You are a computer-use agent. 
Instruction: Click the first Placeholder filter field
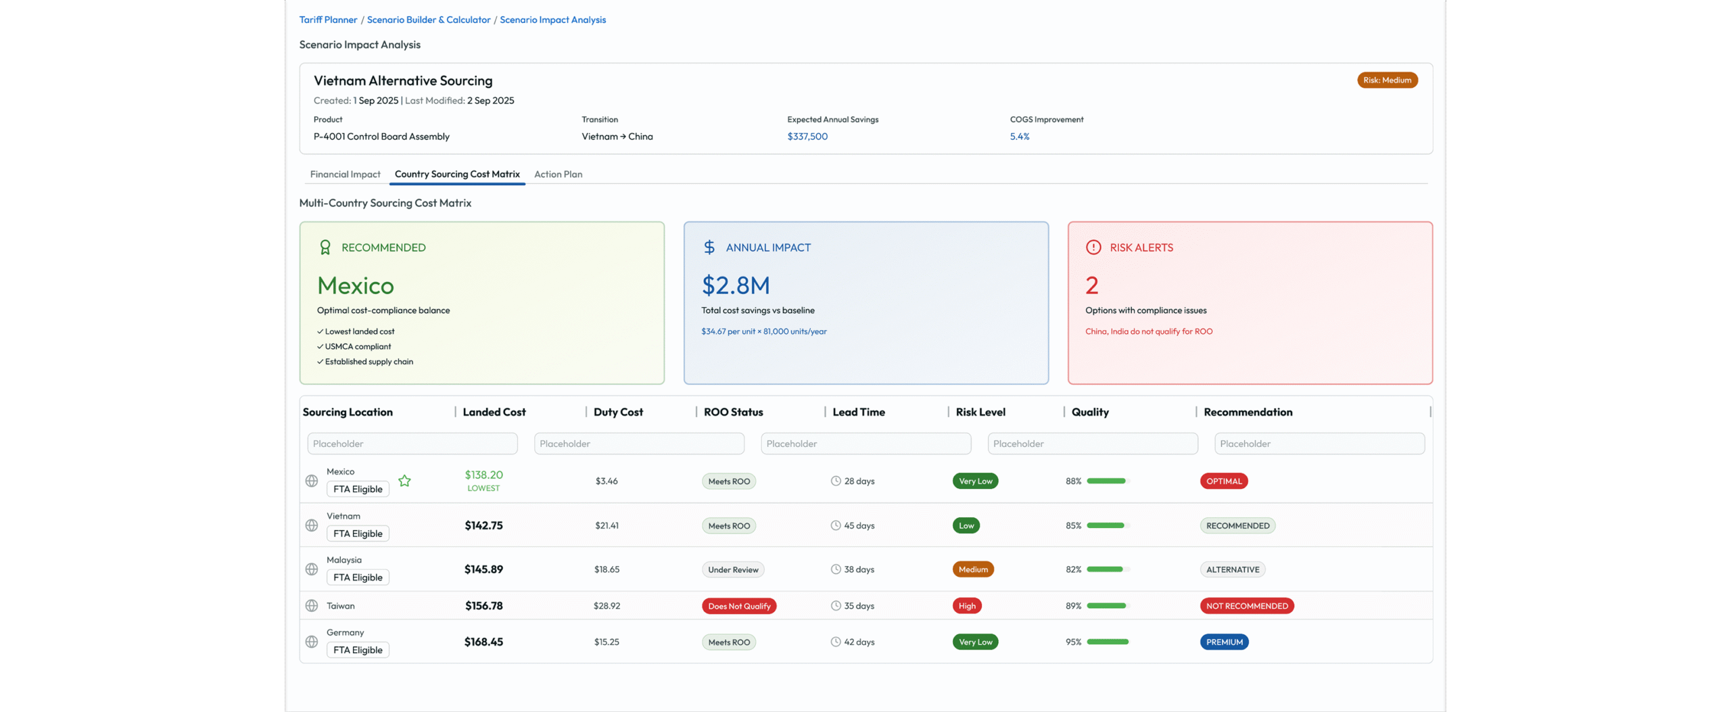412,444
